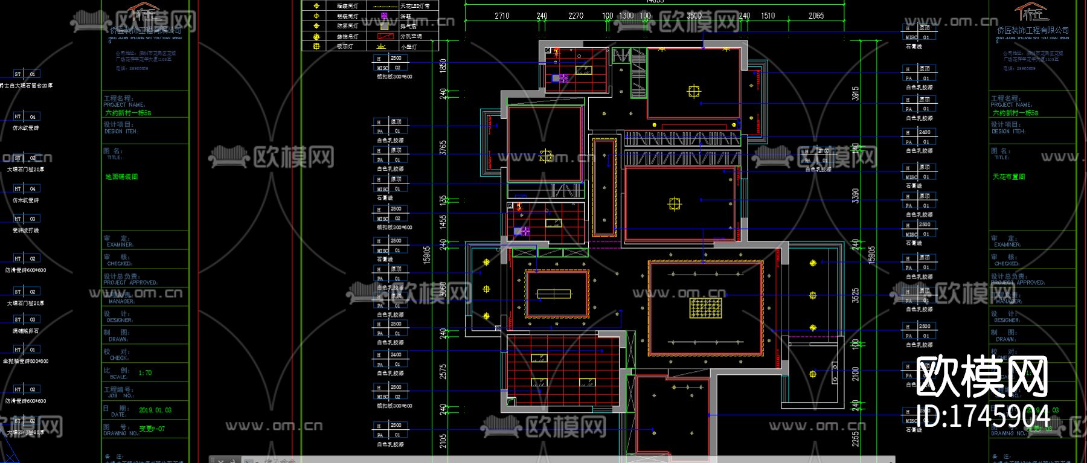
Task: Select the purple 浴霸 legend symbol
Action: tap(384, 16)
